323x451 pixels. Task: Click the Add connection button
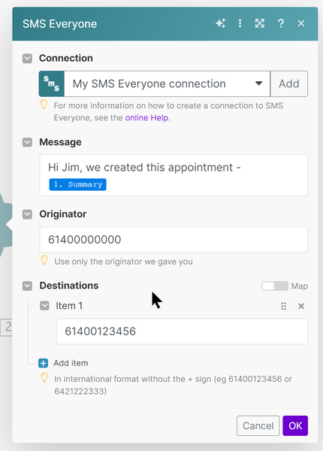click(289, 83)
